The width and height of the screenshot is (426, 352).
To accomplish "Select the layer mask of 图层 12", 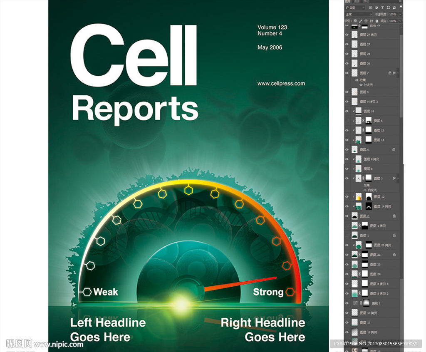I will coord(369,197).
